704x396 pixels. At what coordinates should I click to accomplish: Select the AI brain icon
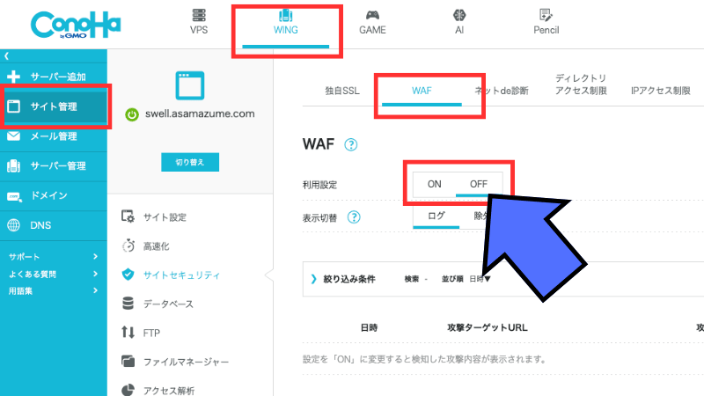458,15
